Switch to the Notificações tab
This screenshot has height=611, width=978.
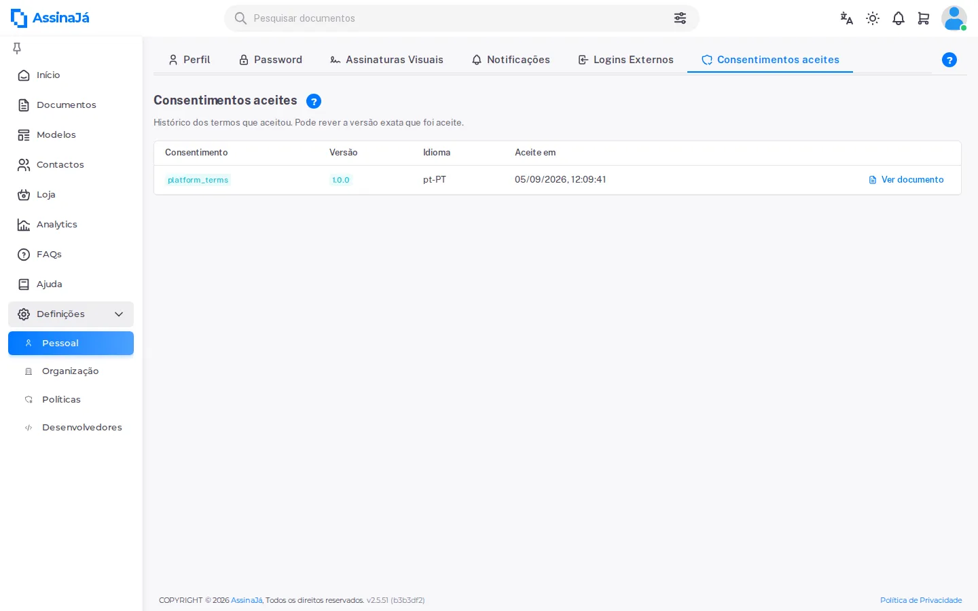(511, 60)
